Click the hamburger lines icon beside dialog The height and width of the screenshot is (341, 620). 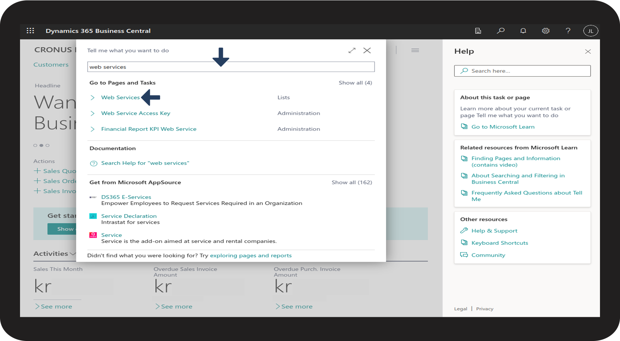[x=415, y=50]
